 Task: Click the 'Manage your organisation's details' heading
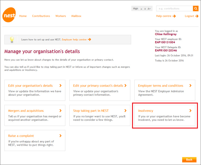(42, 51)
